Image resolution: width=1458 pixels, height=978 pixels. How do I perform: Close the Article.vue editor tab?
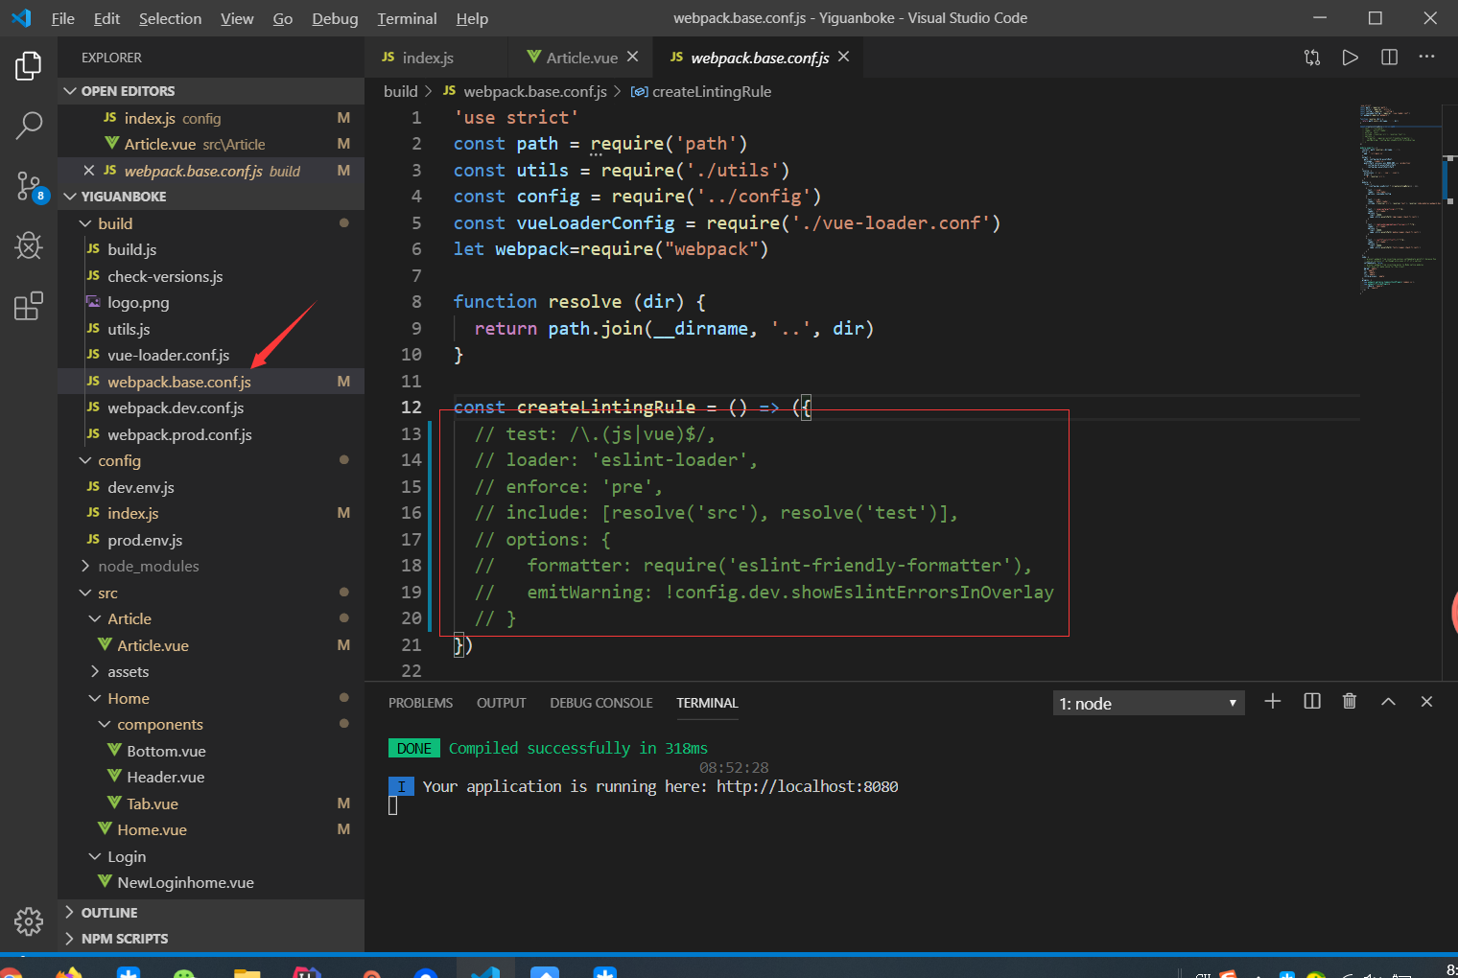tap(633, 57)
